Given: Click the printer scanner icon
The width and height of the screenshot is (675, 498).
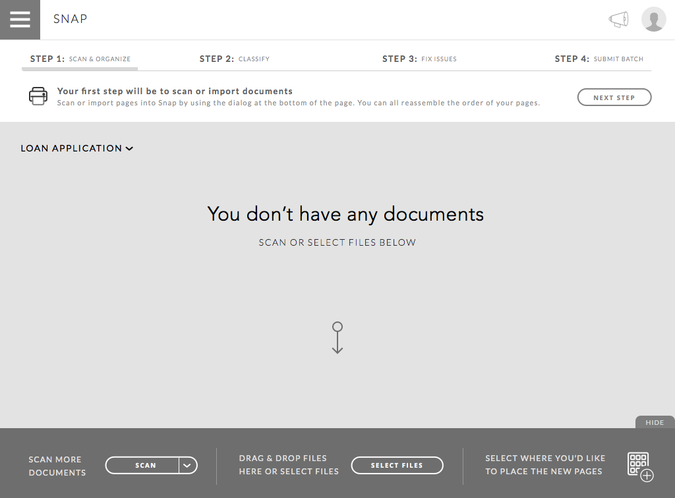Looking at the screenshot, I should 38,96.
